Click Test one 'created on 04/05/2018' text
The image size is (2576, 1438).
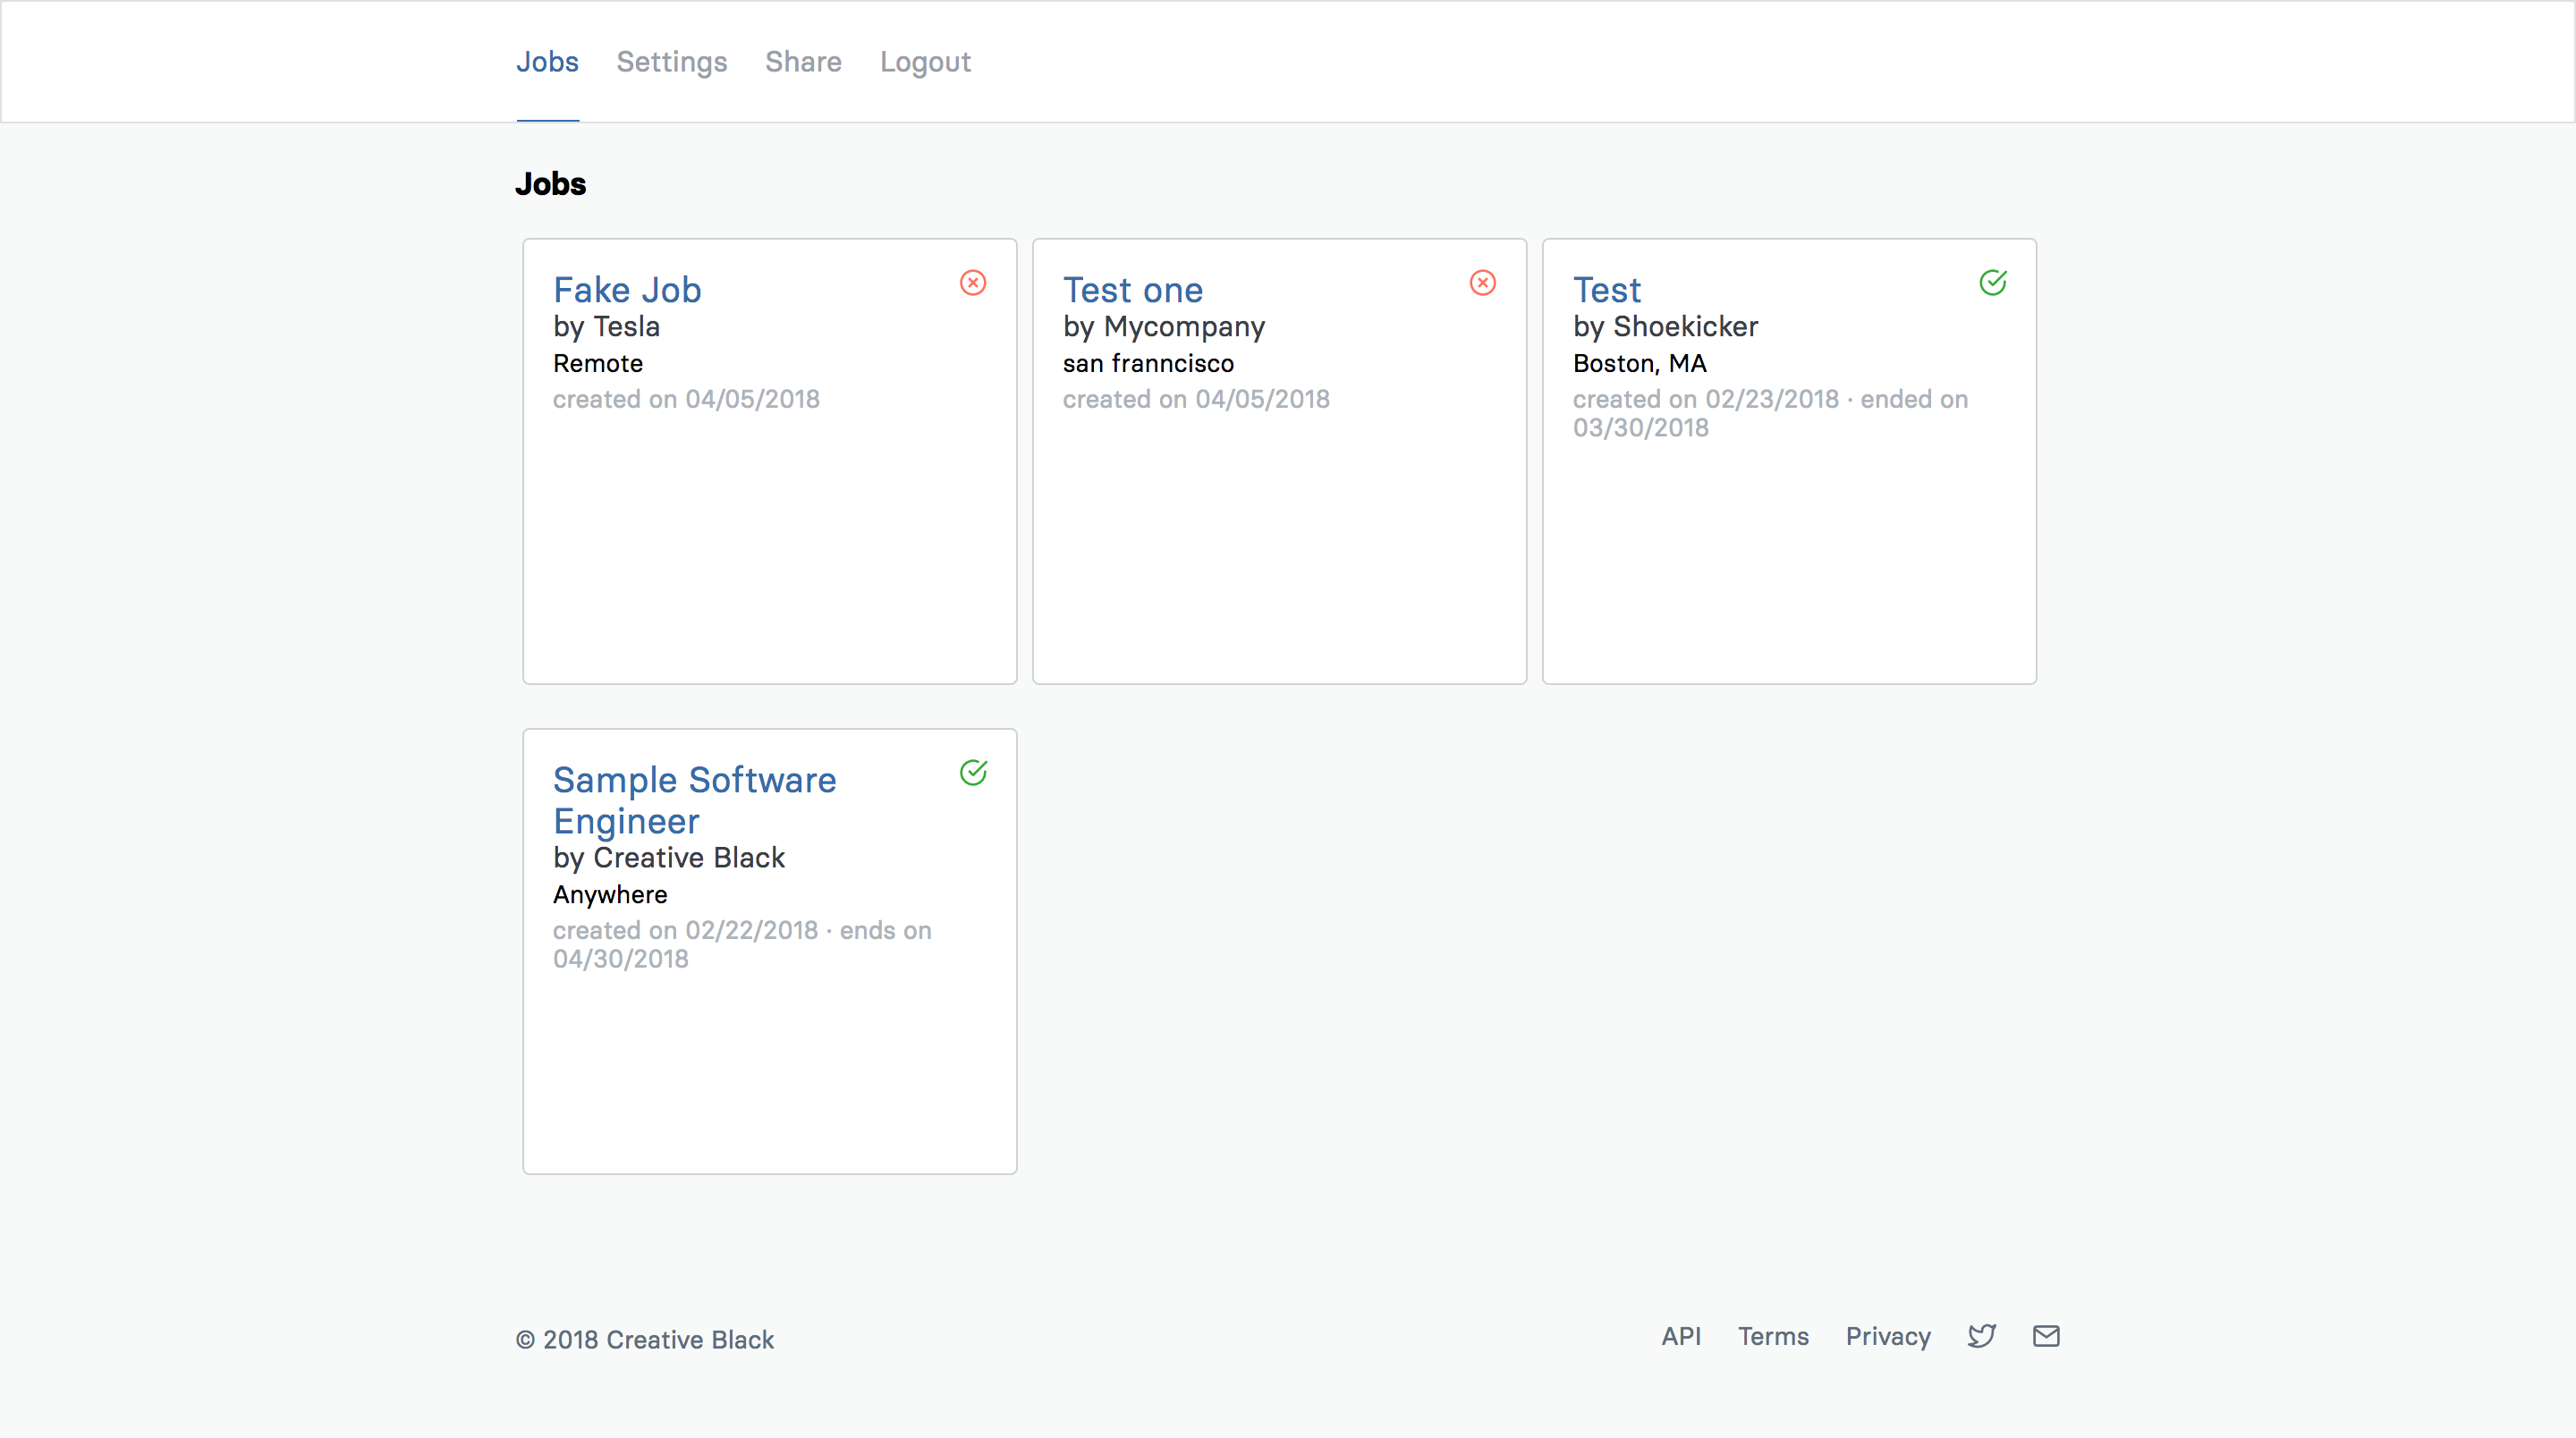(x=1196, y=399)
